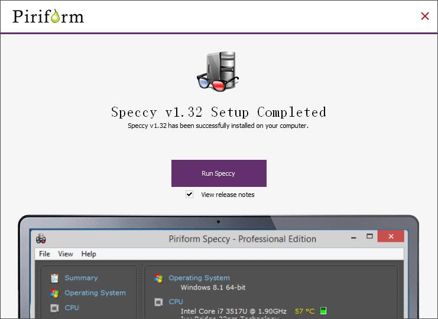Select Operating System in the sidebar list
This screenshot has height=319, width=438.
coord(95,293)
